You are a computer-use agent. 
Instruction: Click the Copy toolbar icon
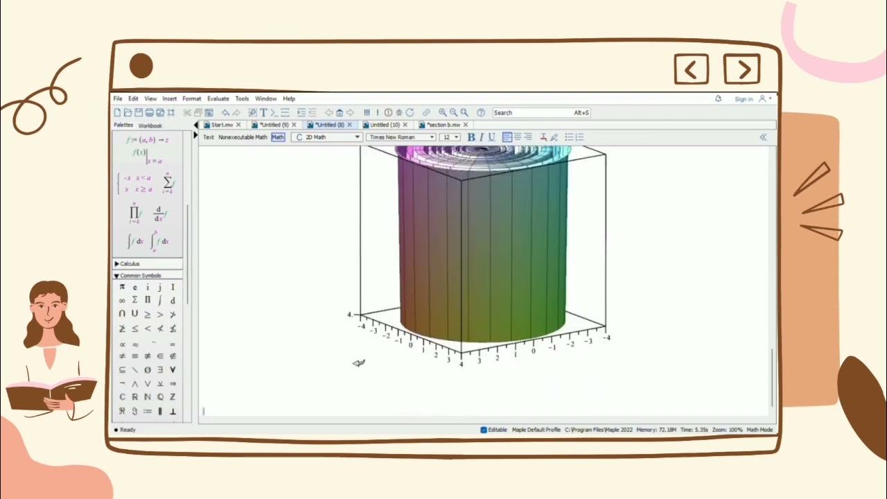click(x=197, y=112)
